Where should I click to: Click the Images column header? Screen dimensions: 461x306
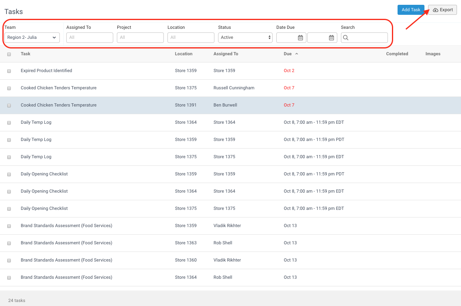coord(433,54)
